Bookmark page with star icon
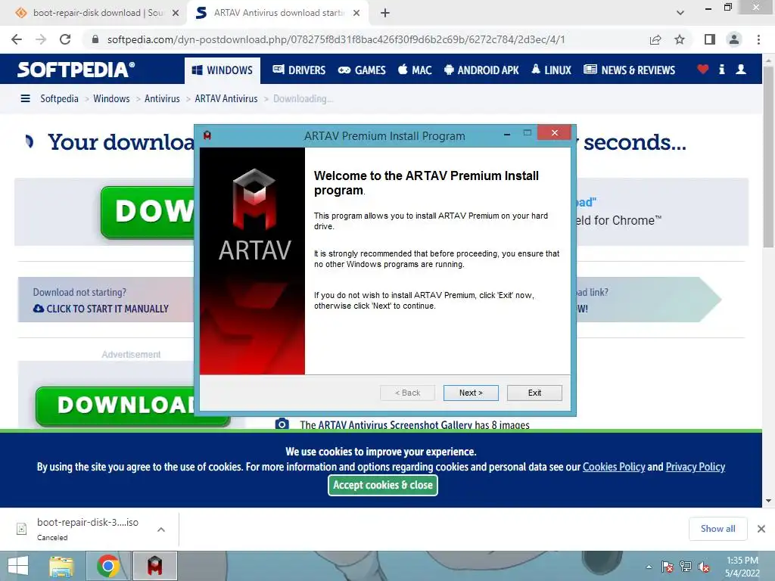Screen dimensions: 775x581 pos(680,39)
